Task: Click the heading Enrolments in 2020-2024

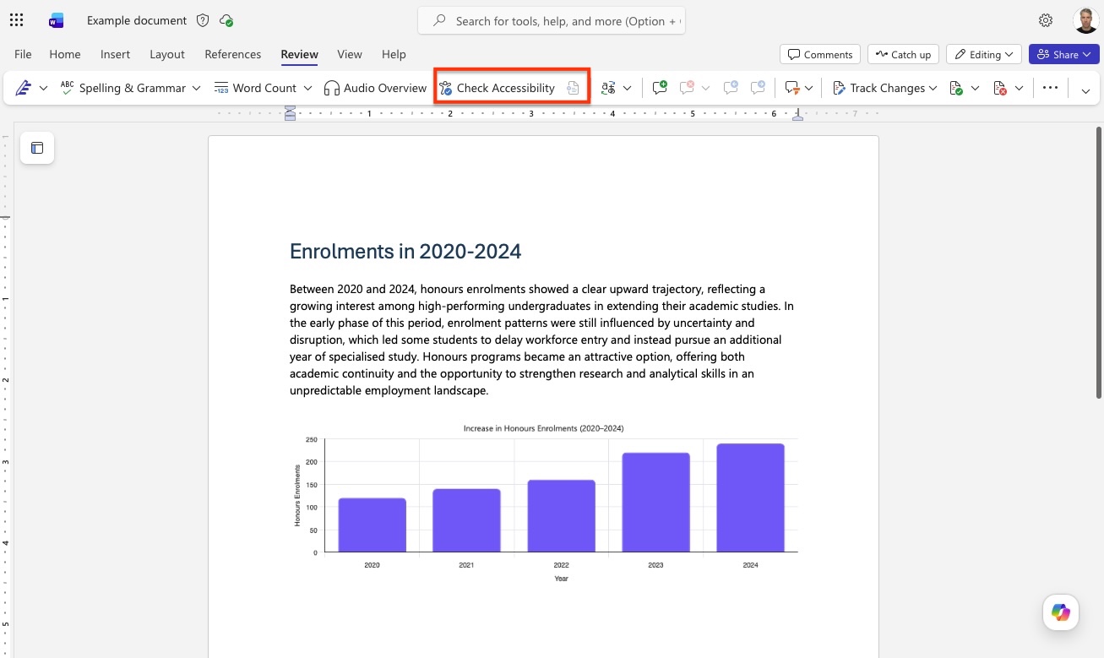Action: [x=405, y=251]
